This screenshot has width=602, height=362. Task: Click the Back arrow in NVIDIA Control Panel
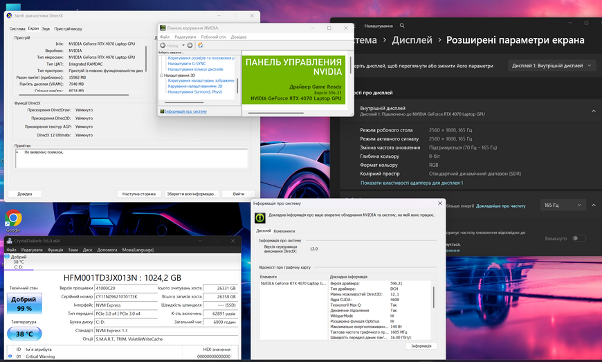(163, 45)
